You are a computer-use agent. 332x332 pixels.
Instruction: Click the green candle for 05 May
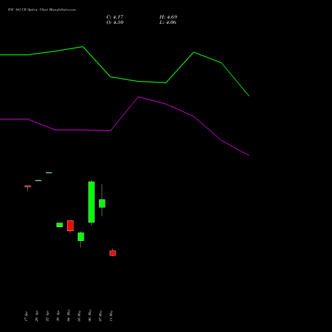pyautogui.click(x=81, y=236)
